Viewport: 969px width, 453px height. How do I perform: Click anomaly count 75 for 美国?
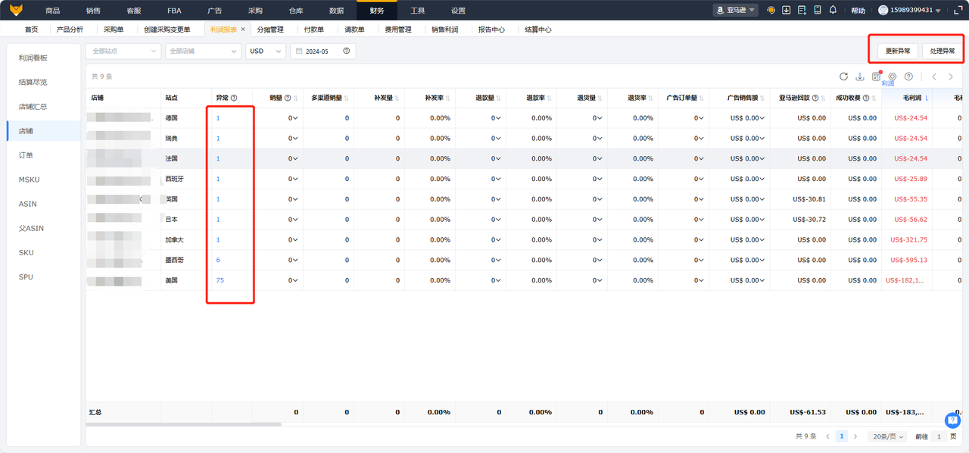(220, 280)
